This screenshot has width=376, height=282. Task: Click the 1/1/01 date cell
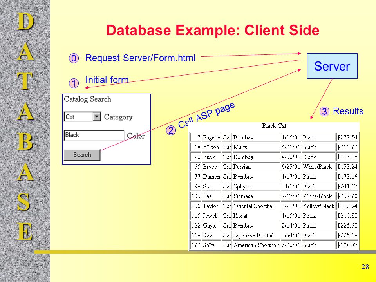pos(291,186)
